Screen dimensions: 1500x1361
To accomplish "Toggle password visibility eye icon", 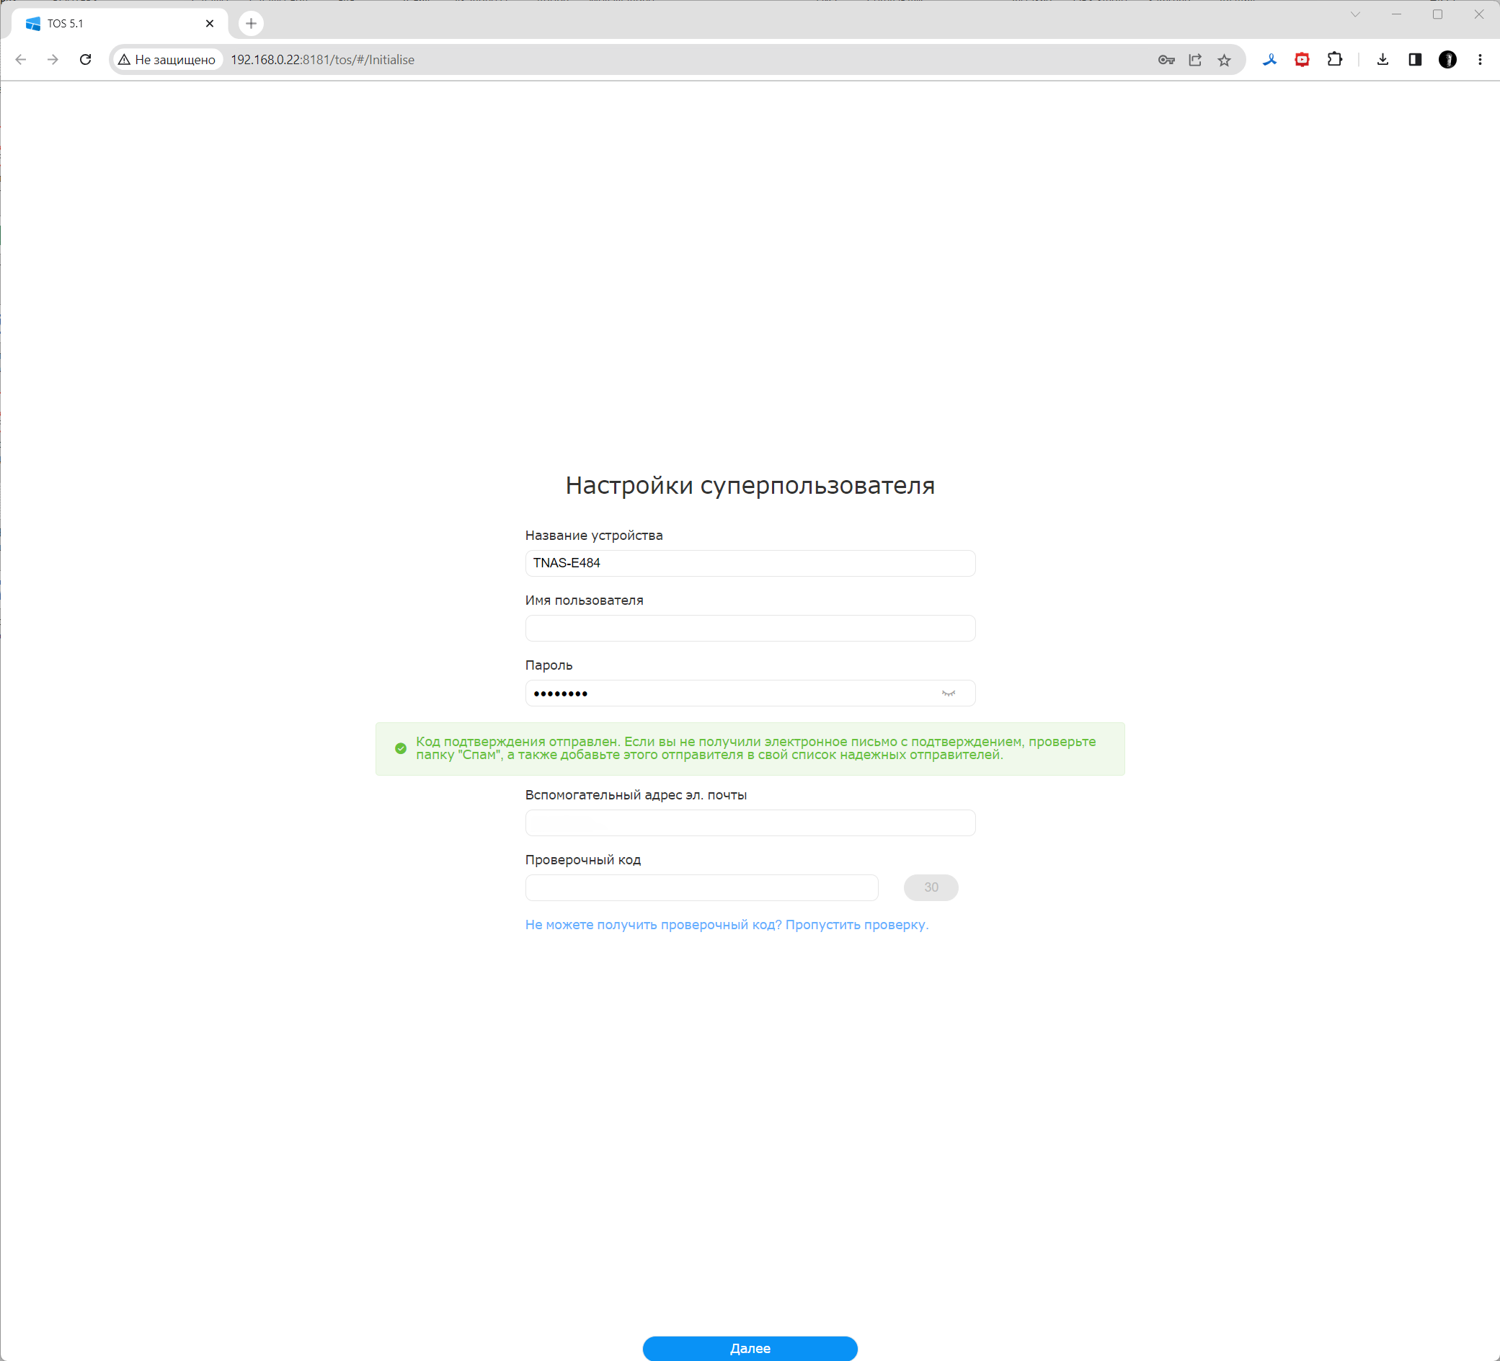I will point(948,693).
